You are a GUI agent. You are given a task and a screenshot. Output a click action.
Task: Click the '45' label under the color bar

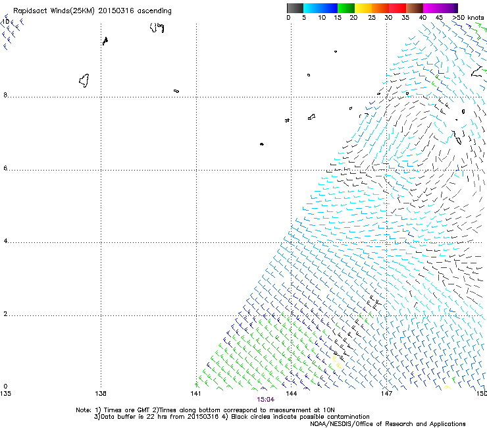pyautogui.click(x=439, y=18)
